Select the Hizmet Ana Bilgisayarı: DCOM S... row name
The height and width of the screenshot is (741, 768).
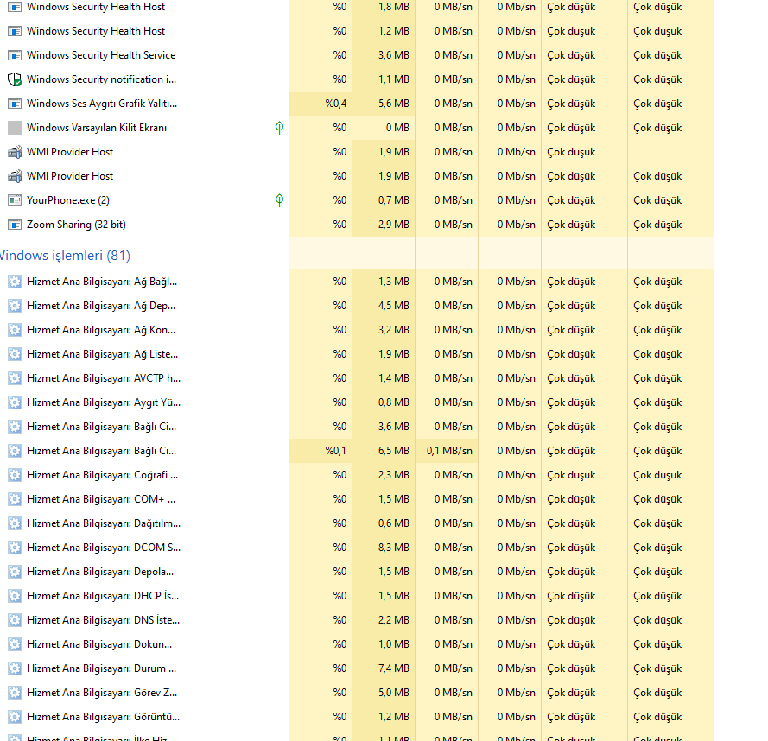tap(104, 548)
